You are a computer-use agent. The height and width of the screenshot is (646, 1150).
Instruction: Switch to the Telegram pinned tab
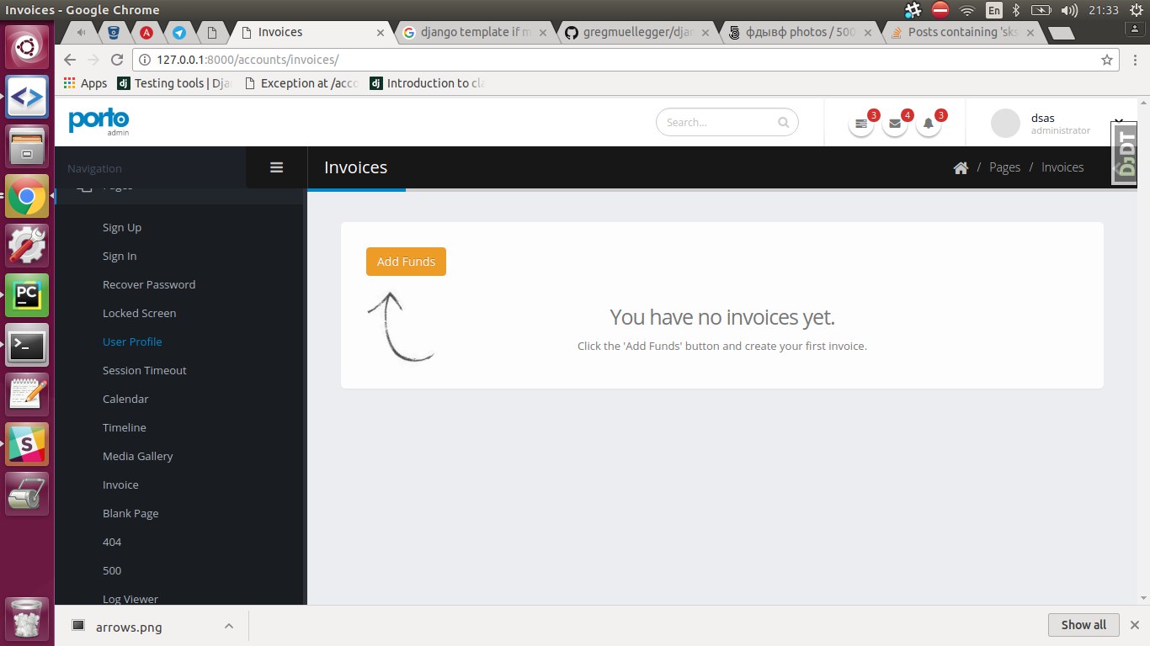pyautogui.click(x=179, y=33)
